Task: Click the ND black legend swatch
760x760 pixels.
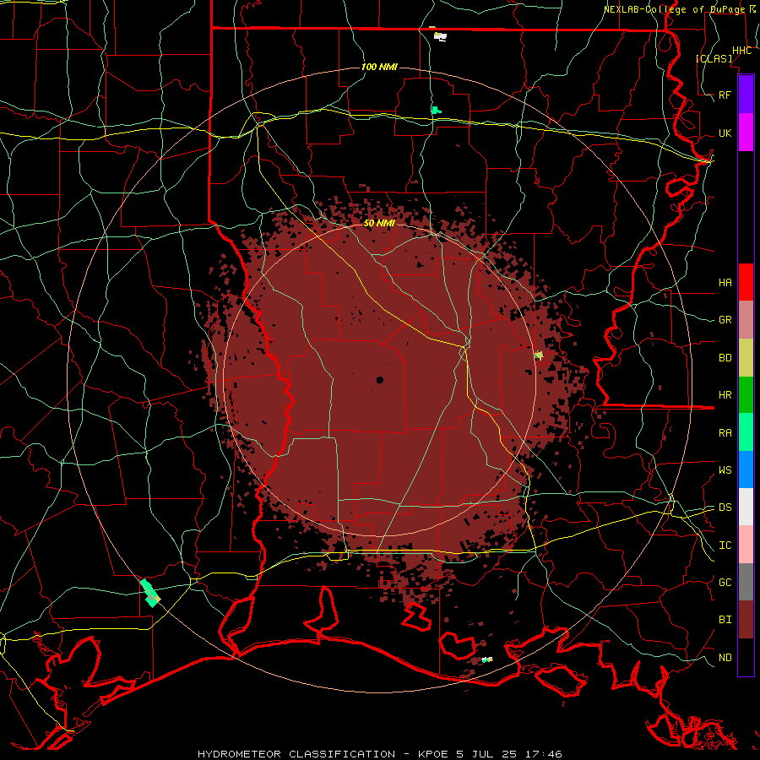Action: click(x=746, y=657)
